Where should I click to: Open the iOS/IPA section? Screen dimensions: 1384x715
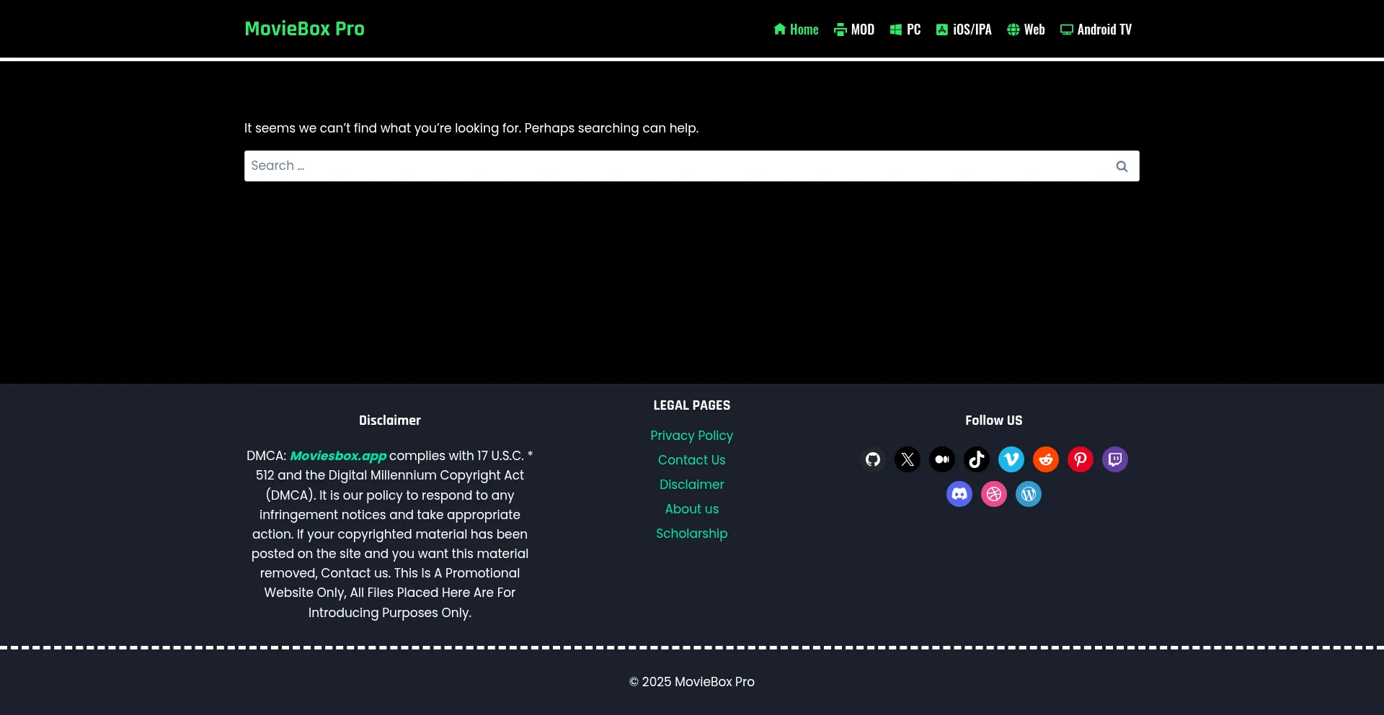pos(964,30)
